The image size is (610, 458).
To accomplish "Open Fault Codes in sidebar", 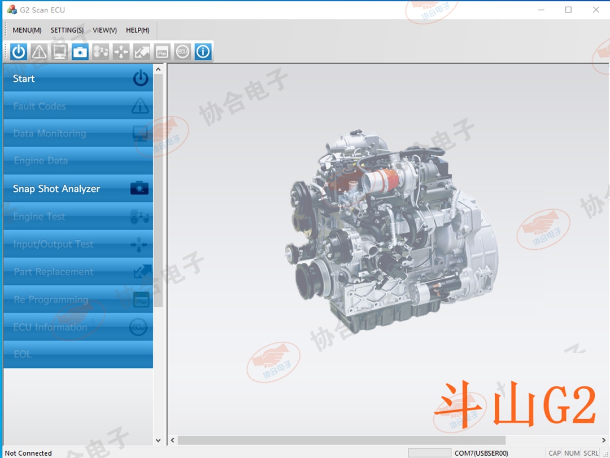I will pyautogui.click(x=78, y=106).
